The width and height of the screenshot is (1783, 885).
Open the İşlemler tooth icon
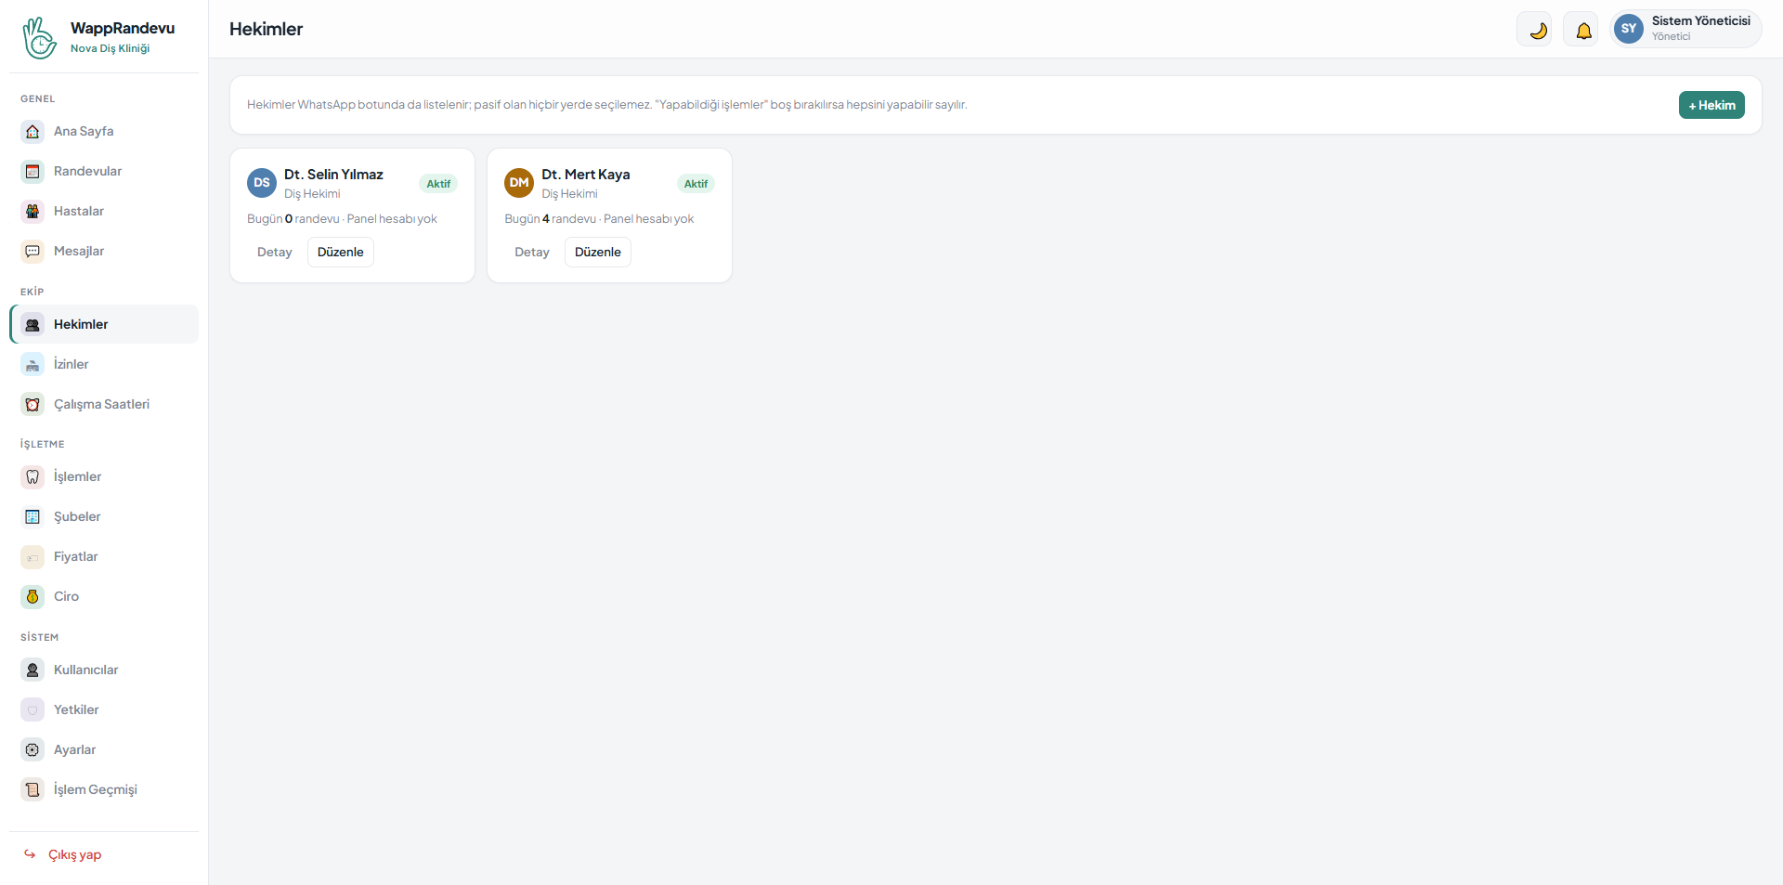33,477
